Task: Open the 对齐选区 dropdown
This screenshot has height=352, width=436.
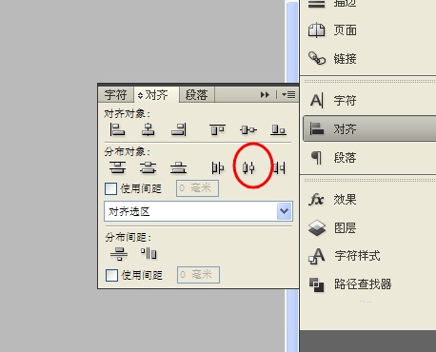Action: point(198,211)
